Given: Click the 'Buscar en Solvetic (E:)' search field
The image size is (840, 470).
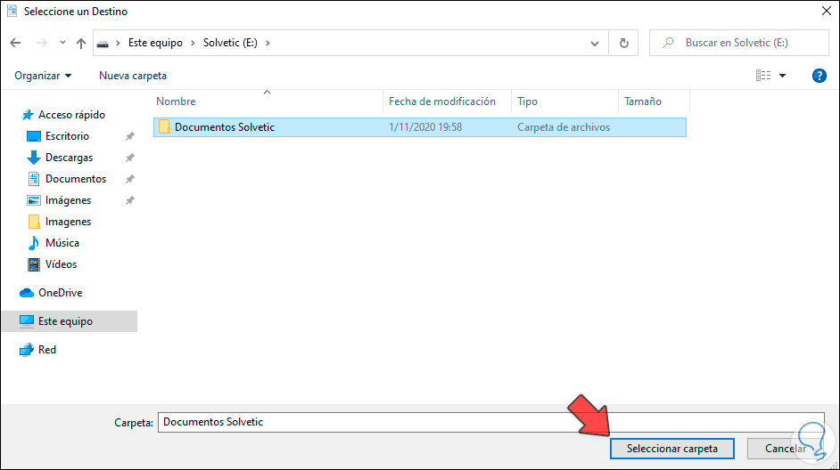Looking at the screenshot, I should tap(738, 43).
